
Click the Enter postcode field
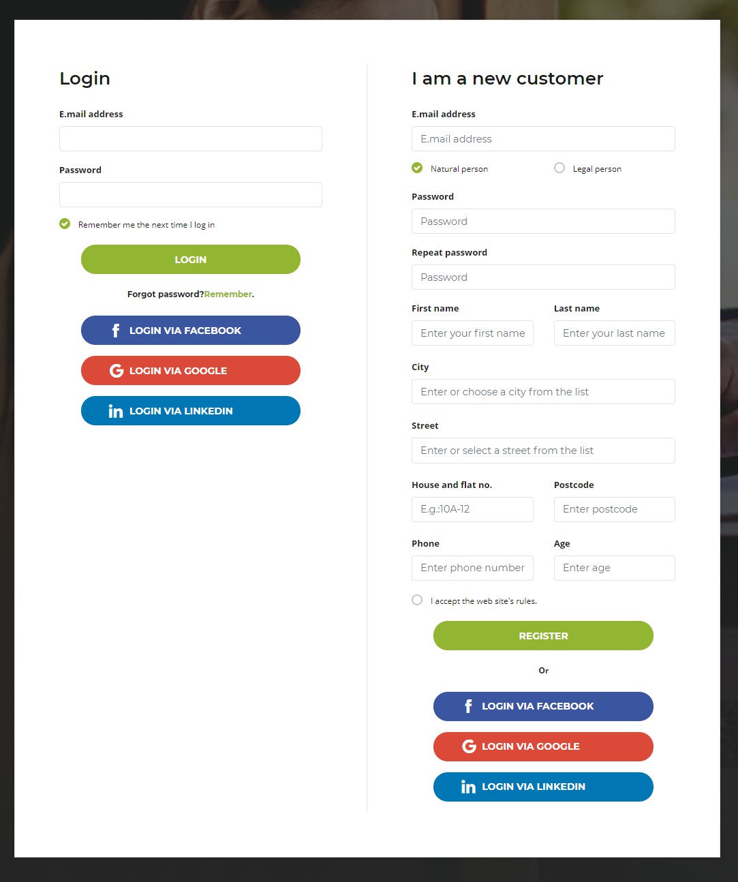[614, 510]
